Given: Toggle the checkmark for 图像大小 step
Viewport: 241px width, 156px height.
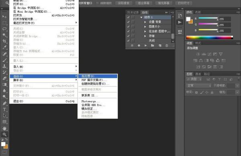Looking at the screenshot, I should [128, 27].
